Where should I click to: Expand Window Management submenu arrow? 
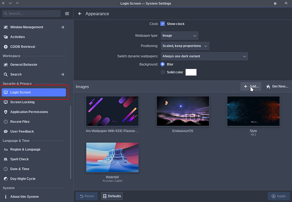(63, 27)
